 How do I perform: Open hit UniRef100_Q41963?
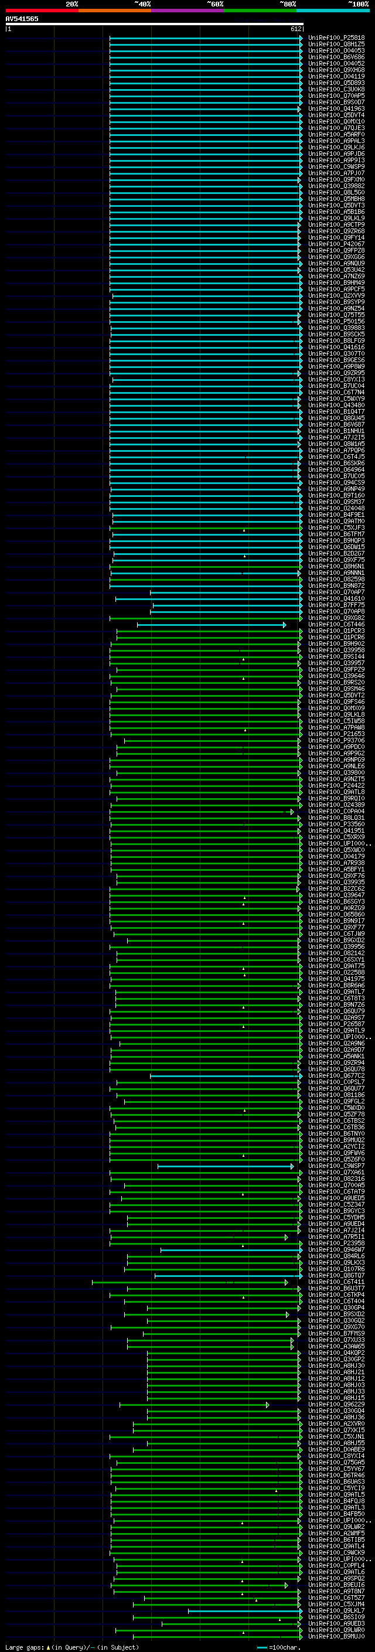336,108
